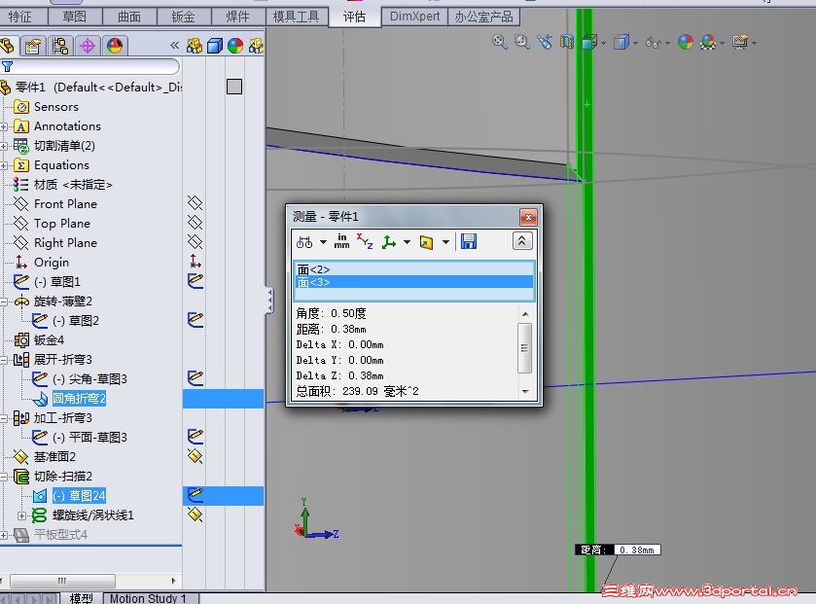The image size is (816, 604).
Task: Open the View Settings monitor icon
Action: pos(740,42)
